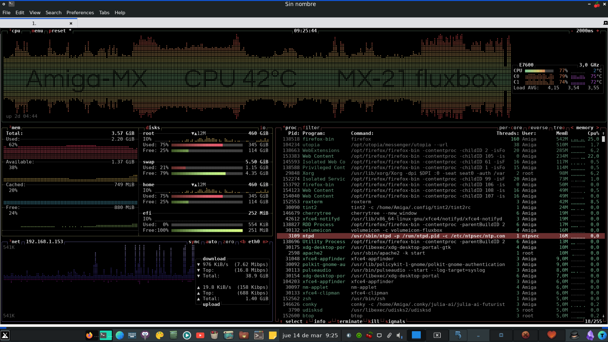The height and width of the screenshot is (342, 608).
Task: Select previous sort column left arrow
Action: 572,128
